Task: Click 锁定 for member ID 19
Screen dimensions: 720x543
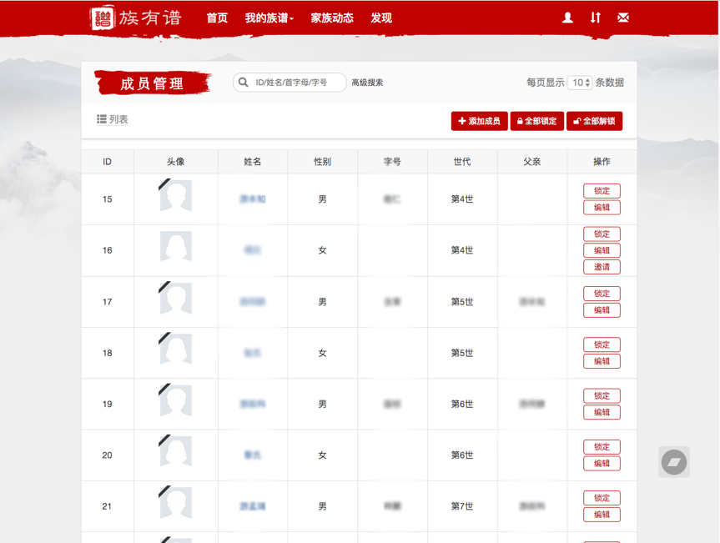Action: point(602,395)
